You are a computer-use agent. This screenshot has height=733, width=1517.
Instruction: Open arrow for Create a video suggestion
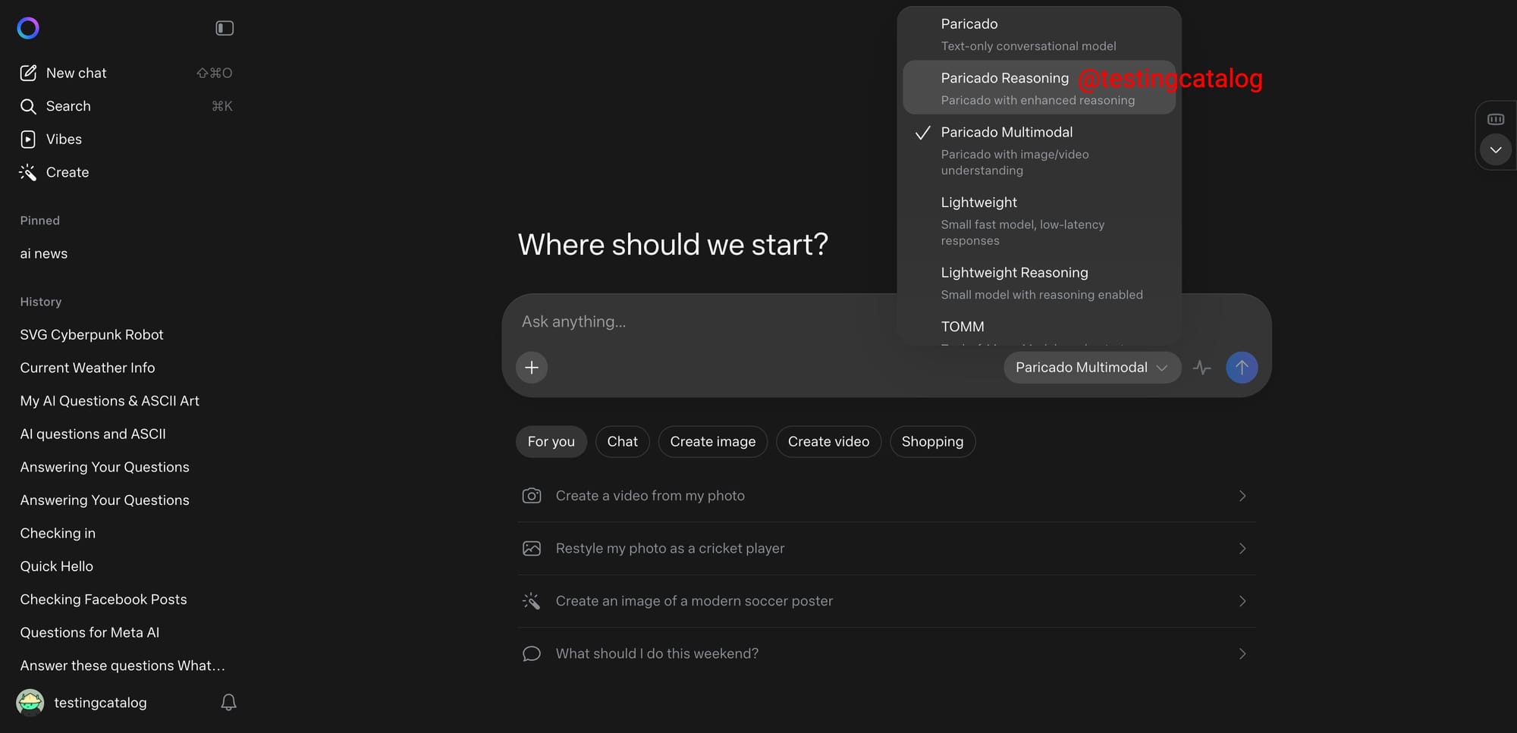(x=1242, y=496)
